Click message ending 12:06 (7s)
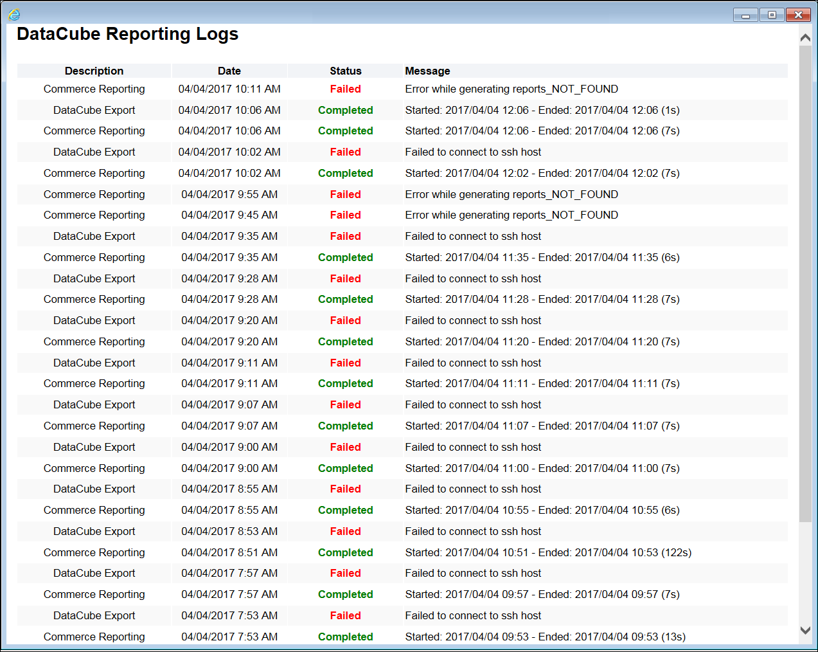818x652 pixels. (x=542, y=131)
